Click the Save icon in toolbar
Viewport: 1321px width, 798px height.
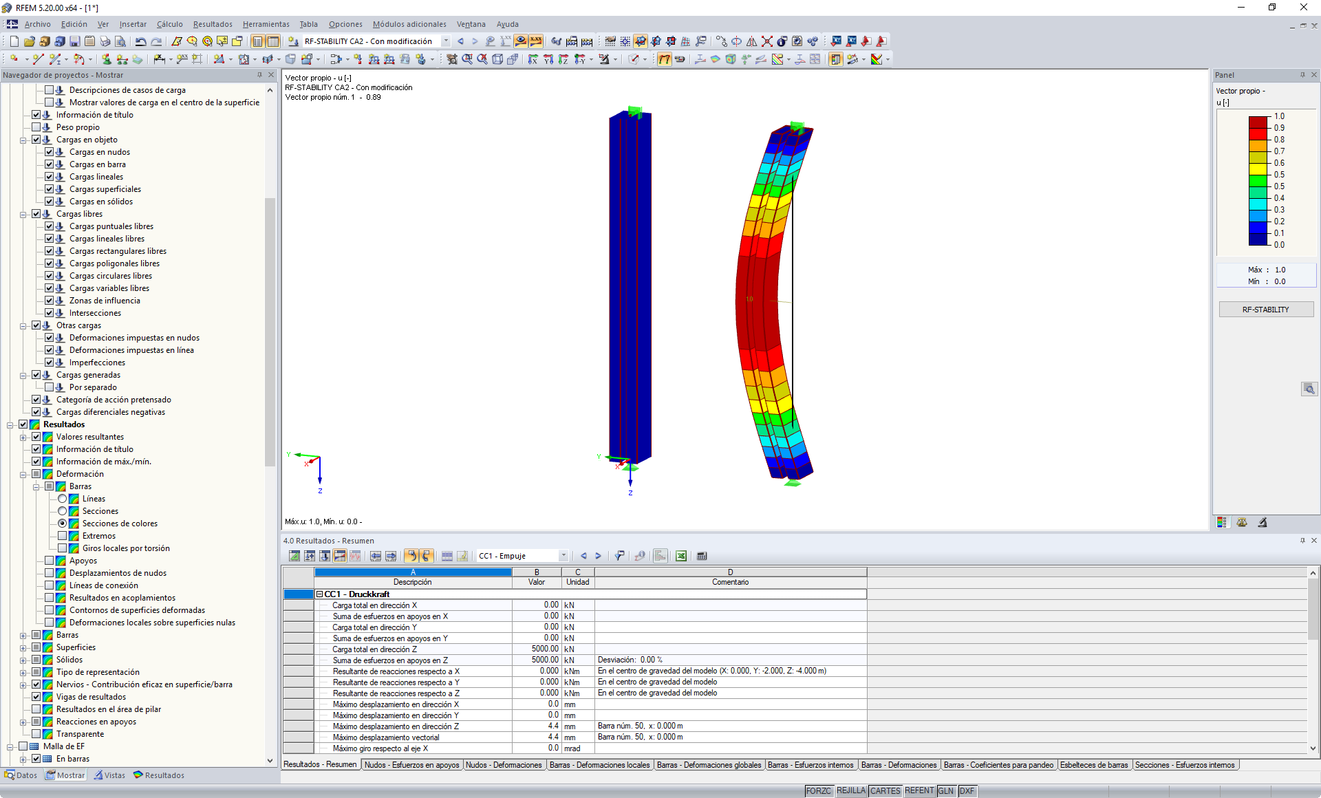pyautogui.click(x=74, y=41)
